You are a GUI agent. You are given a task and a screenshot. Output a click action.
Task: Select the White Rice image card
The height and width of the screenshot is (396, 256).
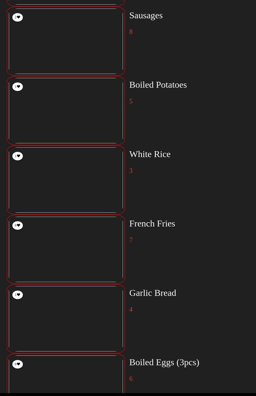66,183
